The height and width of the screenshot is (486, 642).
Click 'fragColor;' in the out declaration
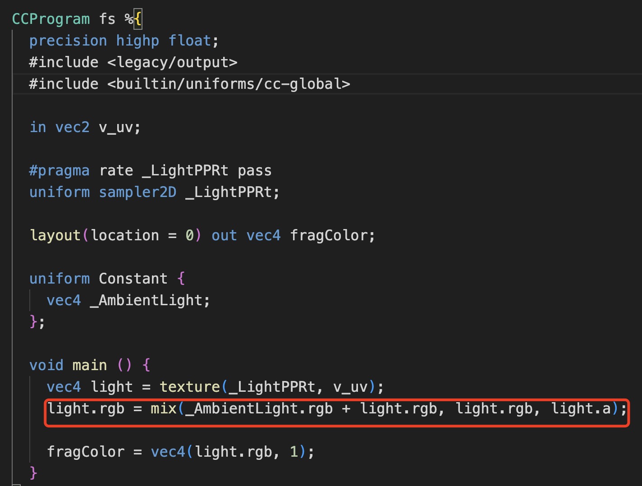tap(333, 235)
